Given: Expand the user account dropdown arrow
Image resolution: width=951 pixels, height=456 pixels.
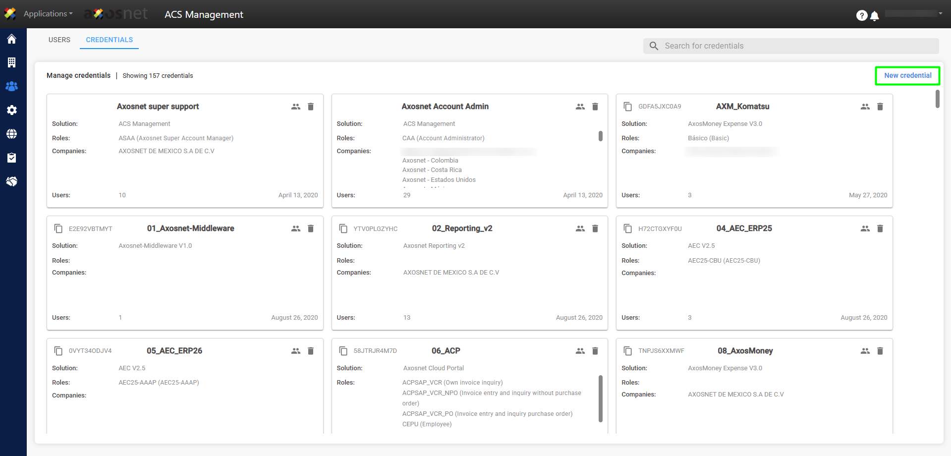Looking at the screenshot, I should [x=940, y=14].
